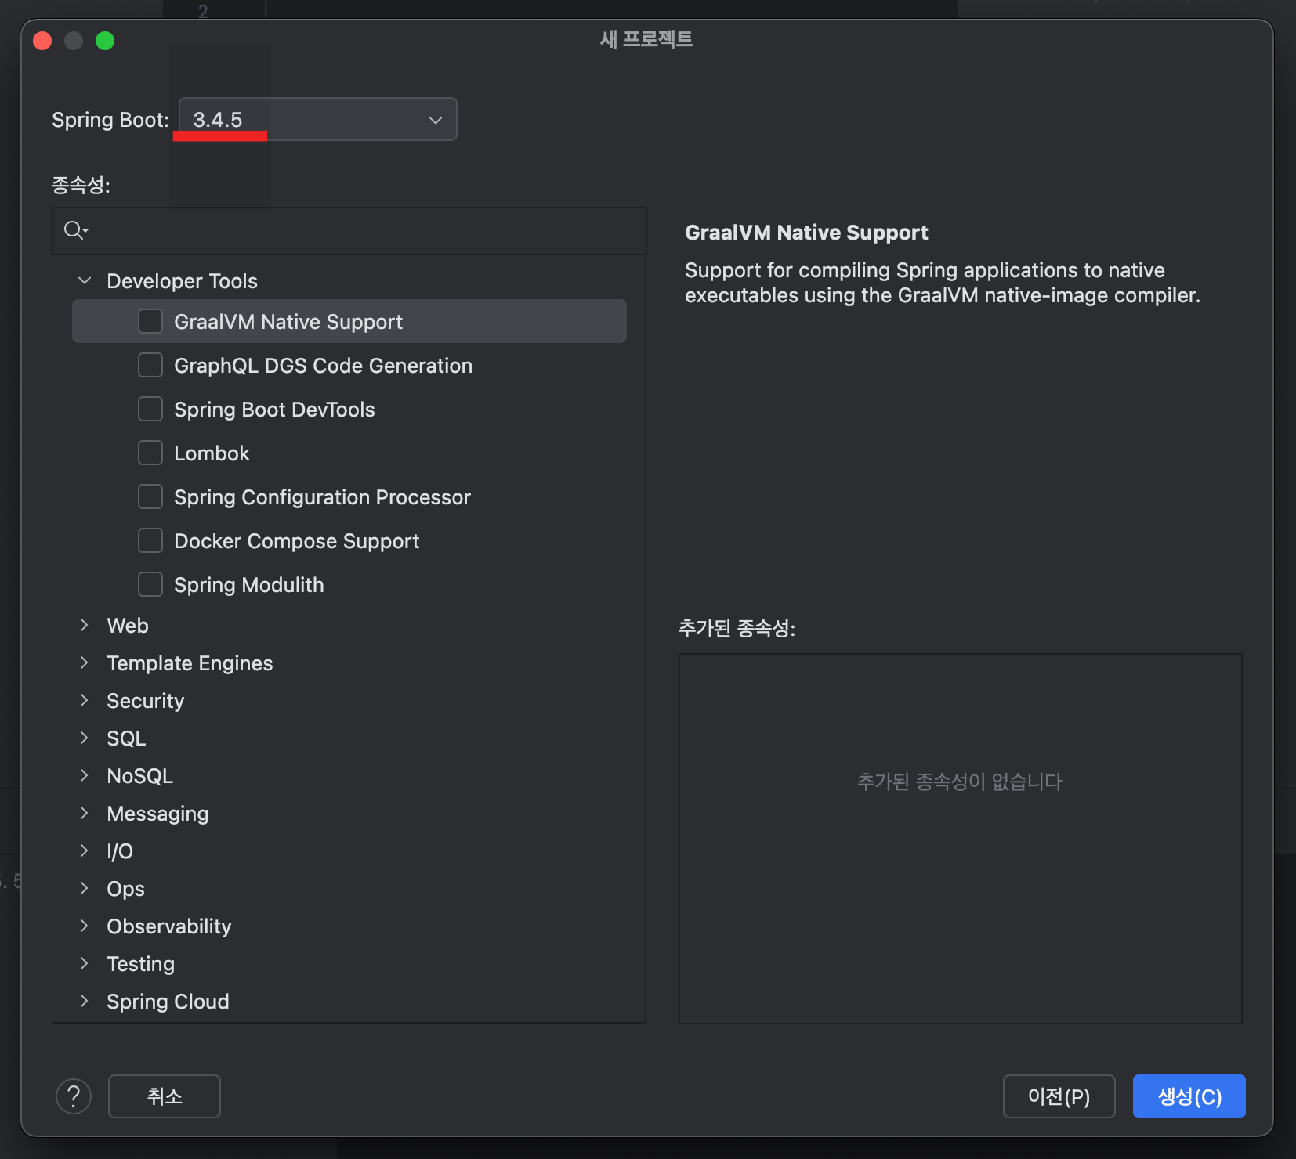This screenshot has width=1296, height=1159.
Task: Select the Lombok row label
Action: click(212, 453)
